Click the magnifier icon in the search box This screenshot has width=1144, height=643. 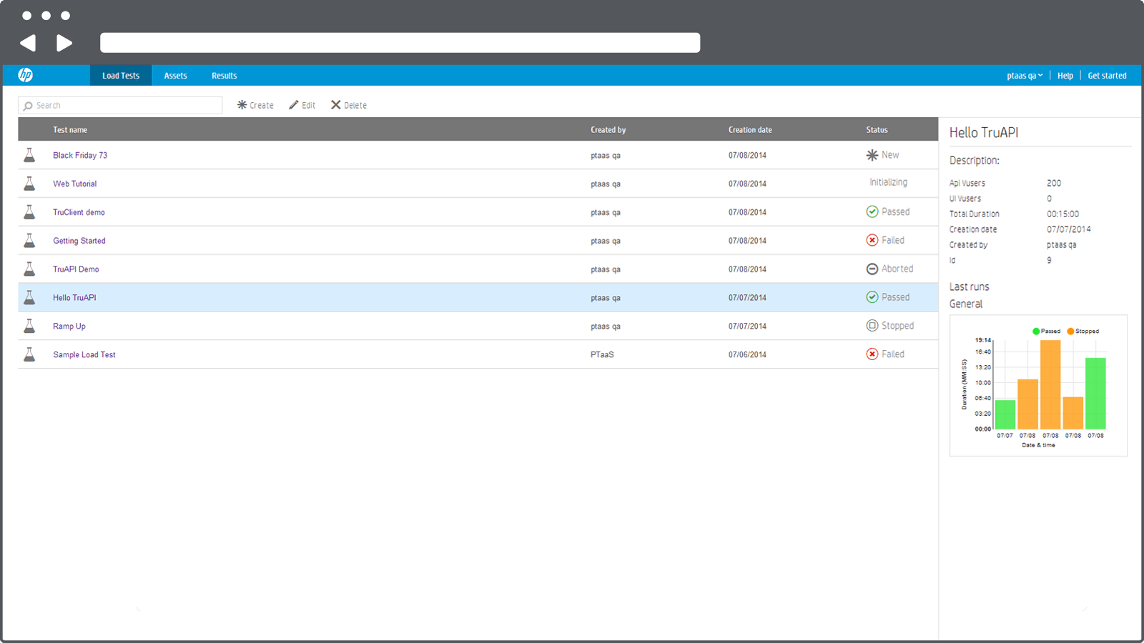(27, 105)
